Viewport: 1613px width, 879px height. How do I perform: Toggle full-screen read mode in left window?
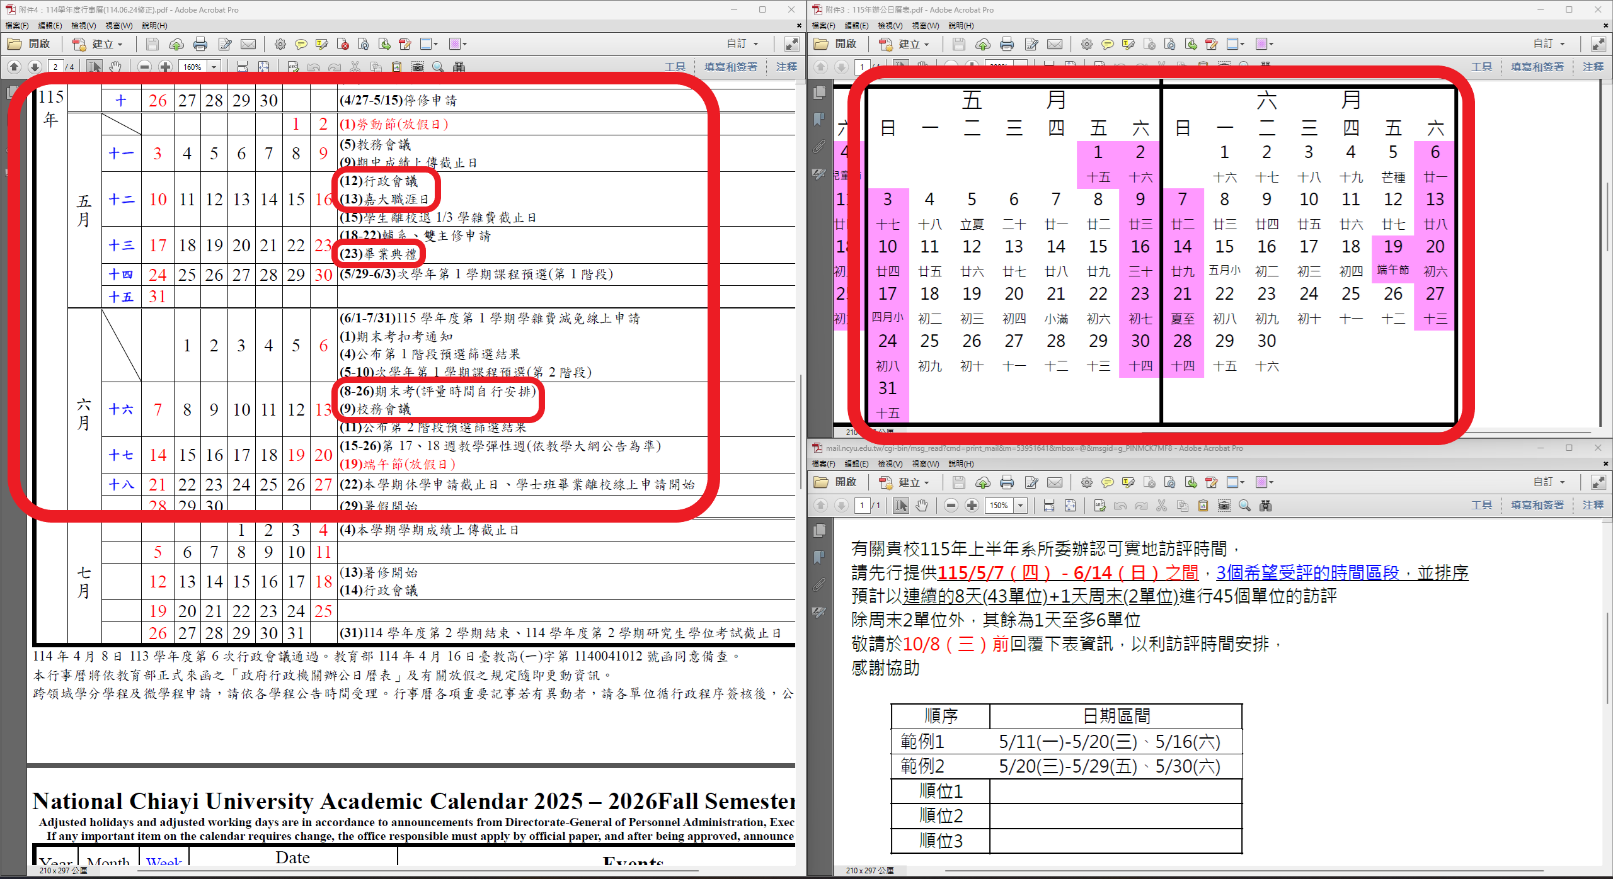791,44
